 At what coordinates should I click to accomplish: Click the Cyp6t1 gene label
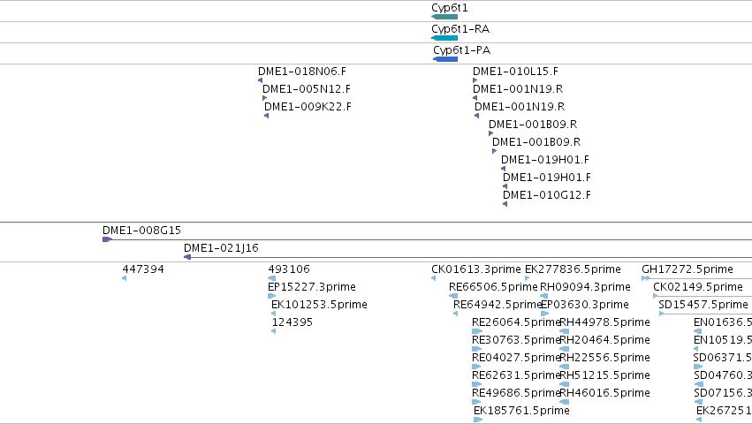pos(450,8)
